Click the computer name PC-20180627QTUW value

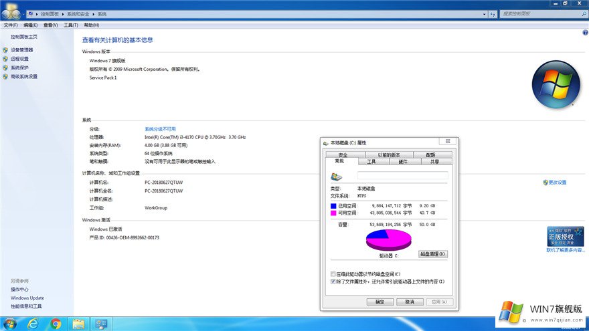click(163, 183)
